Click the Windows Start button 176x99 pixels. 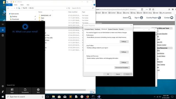3,97
